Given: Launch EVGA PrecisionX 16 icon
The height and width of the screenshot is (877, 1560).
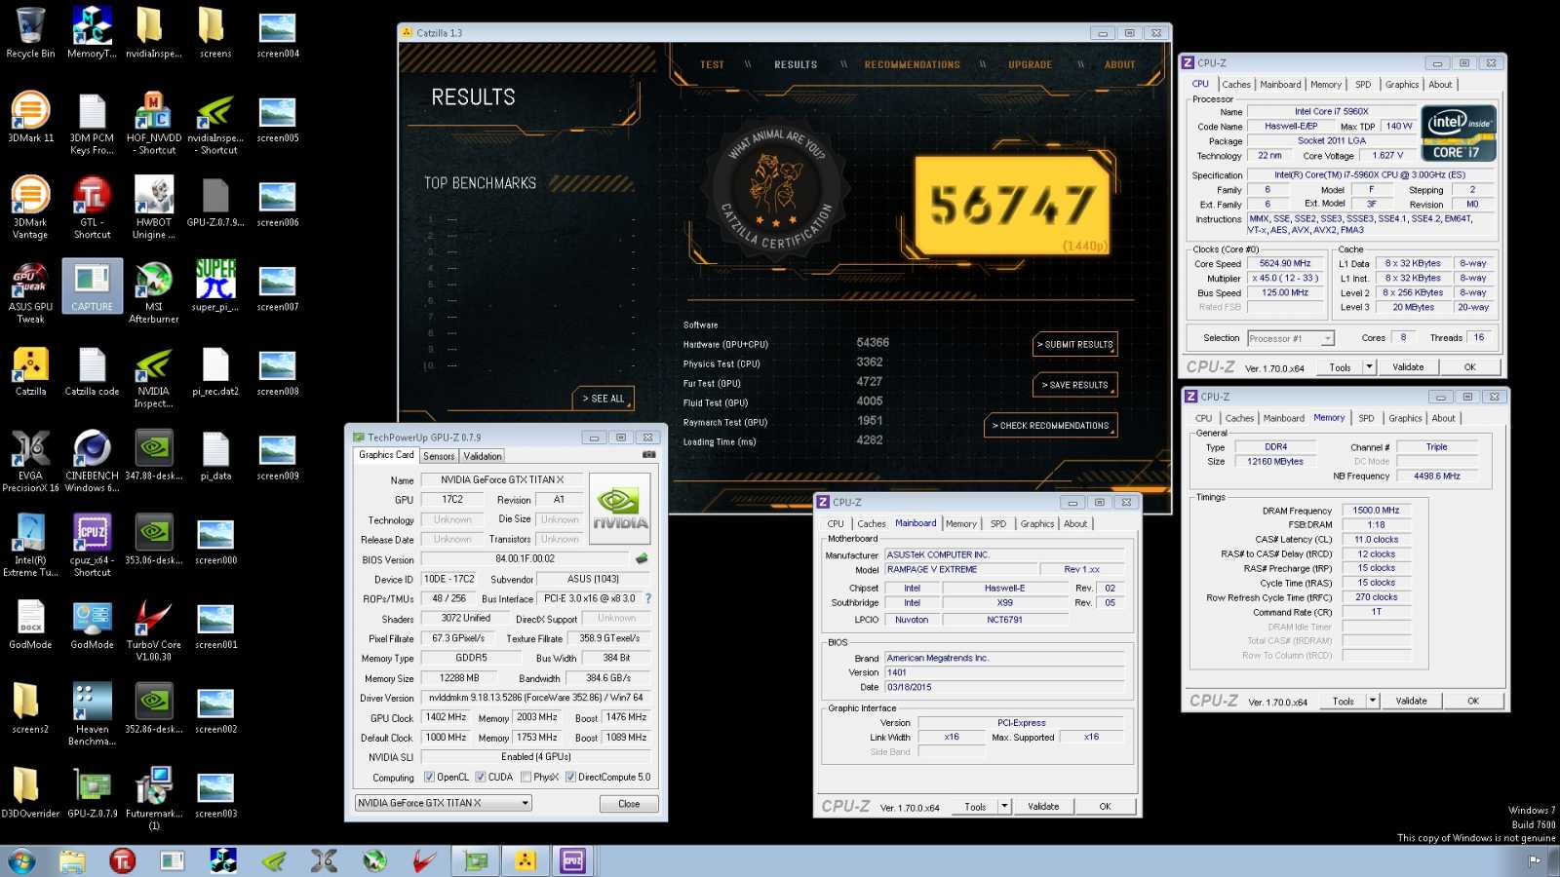Looking at the screenshot, I should point(30,461).
